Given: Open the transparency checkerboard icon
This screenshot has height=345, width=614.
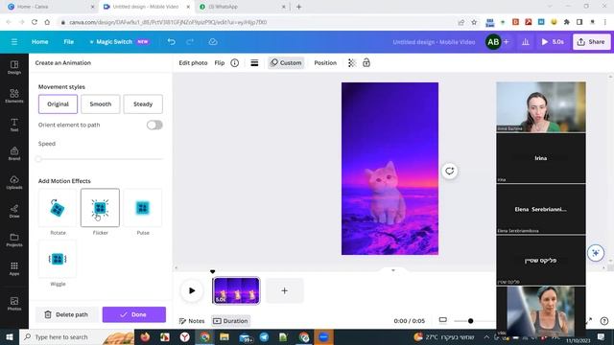Looking at the screenshot, I should (x=352, y=63).
